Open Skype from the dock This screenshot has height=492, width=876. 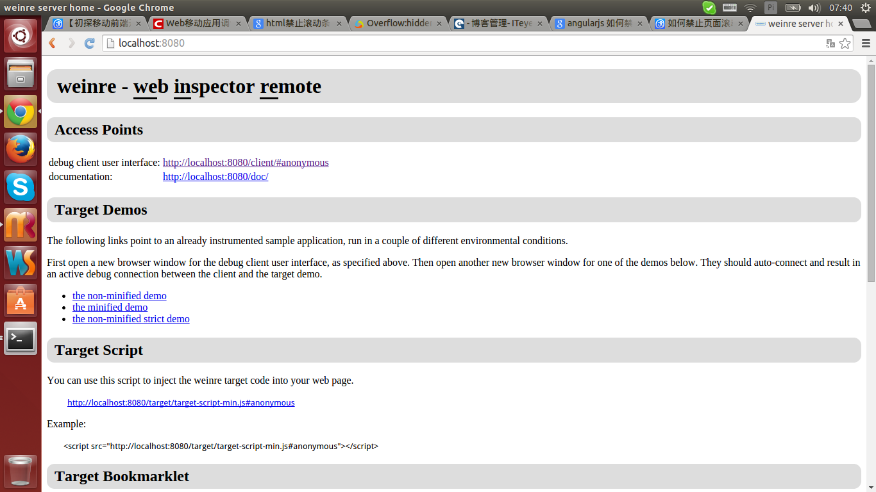pyautogui.click(x=21, y=187)
